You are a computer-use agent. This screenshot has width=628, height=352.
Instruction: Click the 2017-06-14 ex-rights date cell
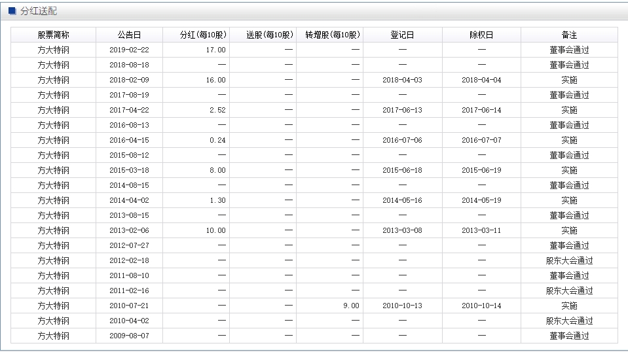point(481,110)
